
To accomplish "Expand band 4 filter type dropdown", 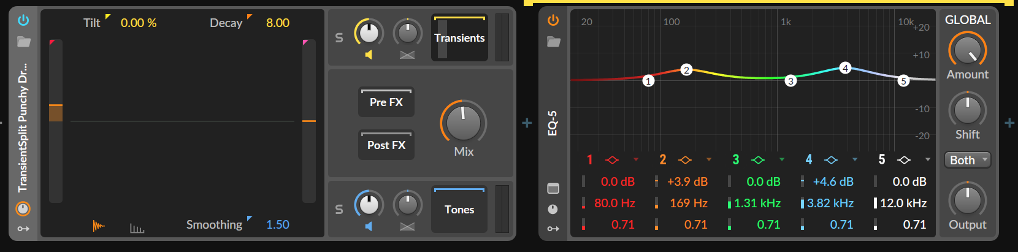I will (x=855, y=160).
